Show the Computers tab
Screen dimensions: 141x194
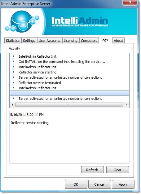point(89,41)
